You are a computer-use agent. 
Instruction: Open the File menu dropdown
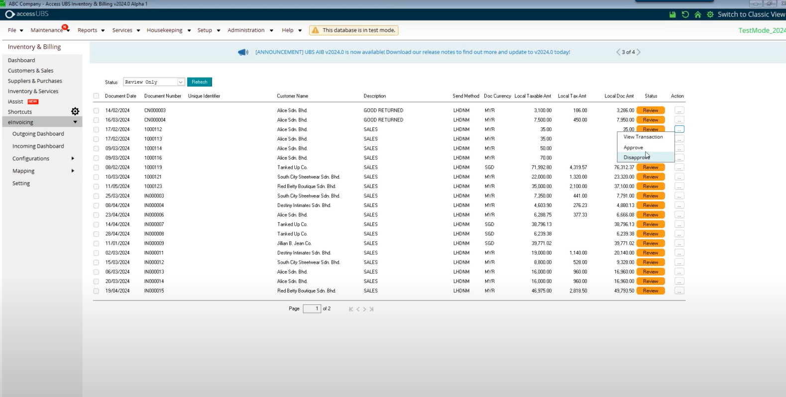click(15, 30)
